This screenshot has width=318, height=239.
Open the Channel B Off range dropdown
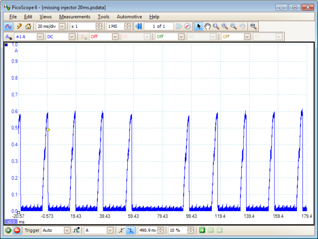click(115, 37)
